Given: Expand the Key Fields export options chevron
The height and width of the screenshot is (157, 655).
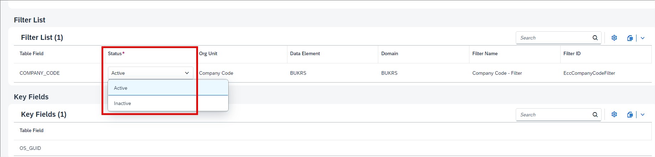Looking at the screenshot, I should 643,115.
